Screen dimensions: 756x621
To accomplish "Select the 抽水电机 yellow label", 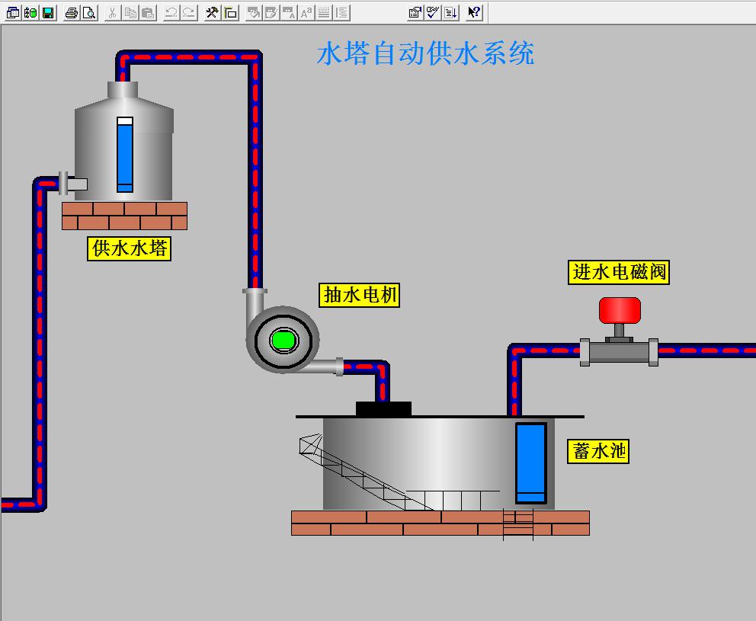I will [360, 295].
